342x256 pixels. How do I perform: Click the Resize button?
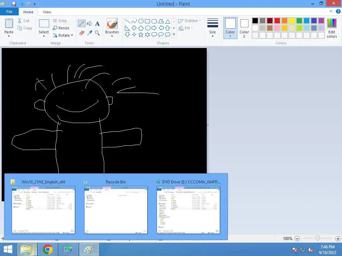61,28
